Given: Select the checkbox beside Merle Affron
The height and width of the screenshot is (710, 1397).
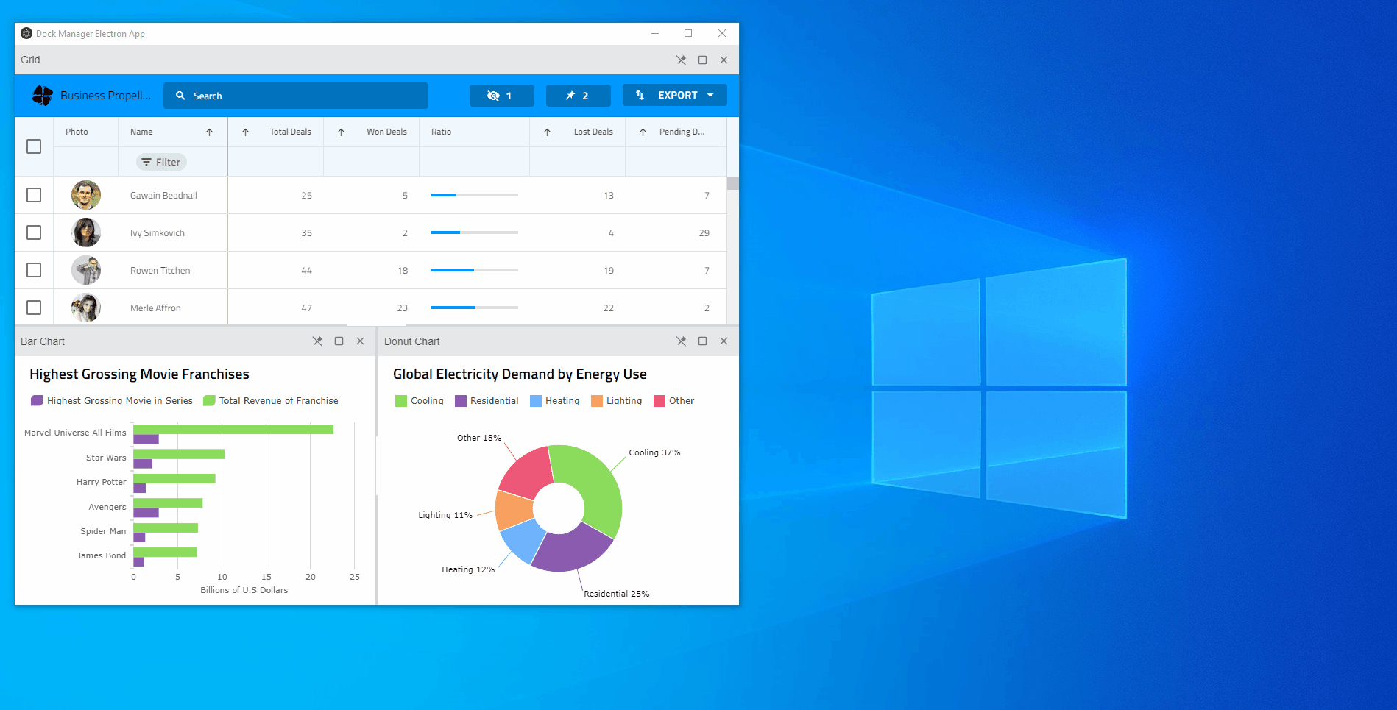Looking at the screenshot, I should pos(34,308).
